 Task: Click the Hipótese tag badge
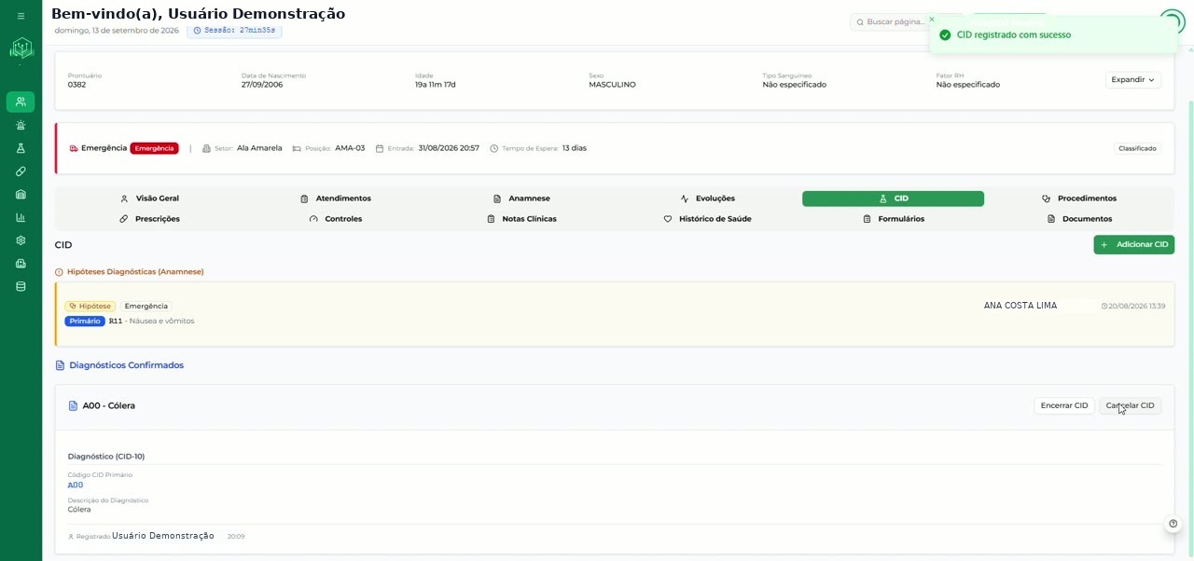click(x=90, y=306)
